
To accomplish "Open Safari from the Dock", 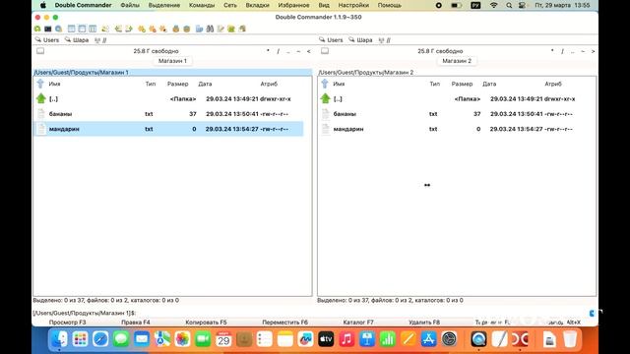I will click(100, 339).
